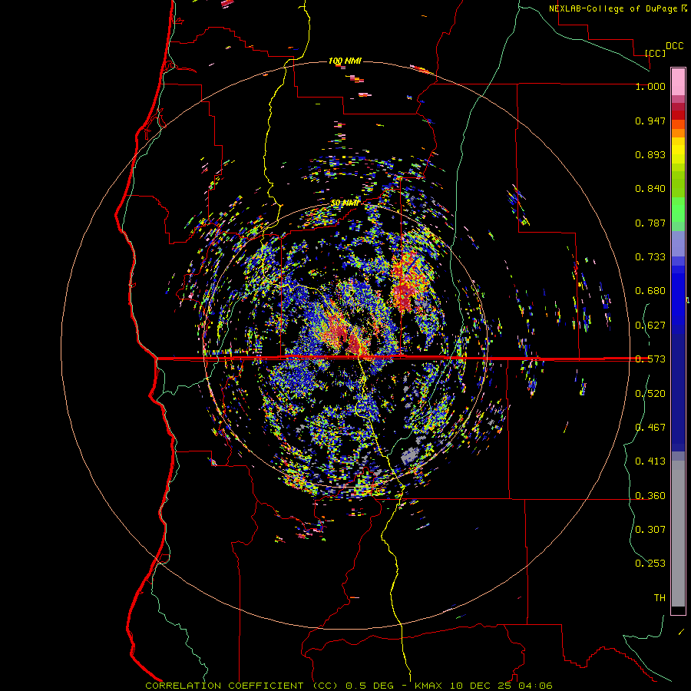
Task: Select the 0.947 scale value
Action: [x=650, y=121]
